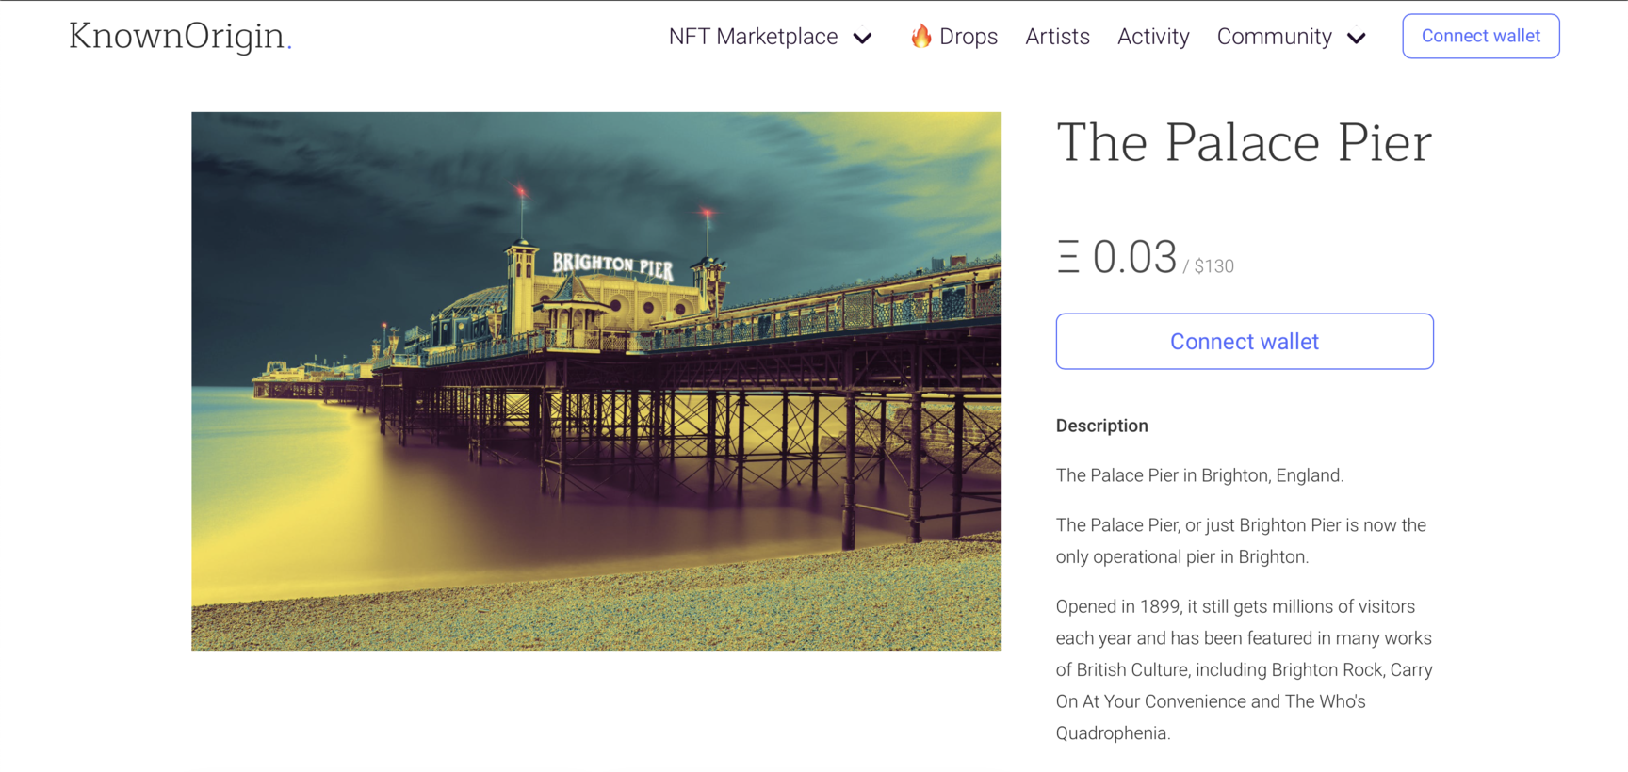
Task: View the Activity page
Action: [1153, 37]
